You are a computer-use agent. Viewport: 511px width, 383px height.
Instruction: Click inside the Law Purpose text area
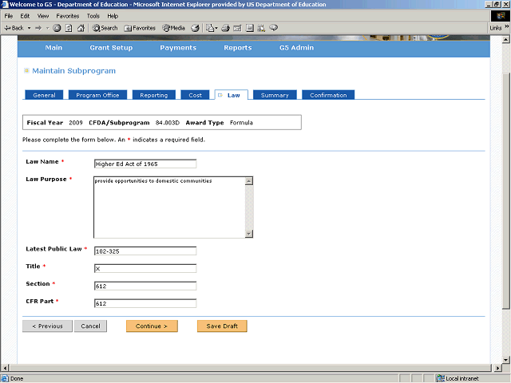(169, 207)
